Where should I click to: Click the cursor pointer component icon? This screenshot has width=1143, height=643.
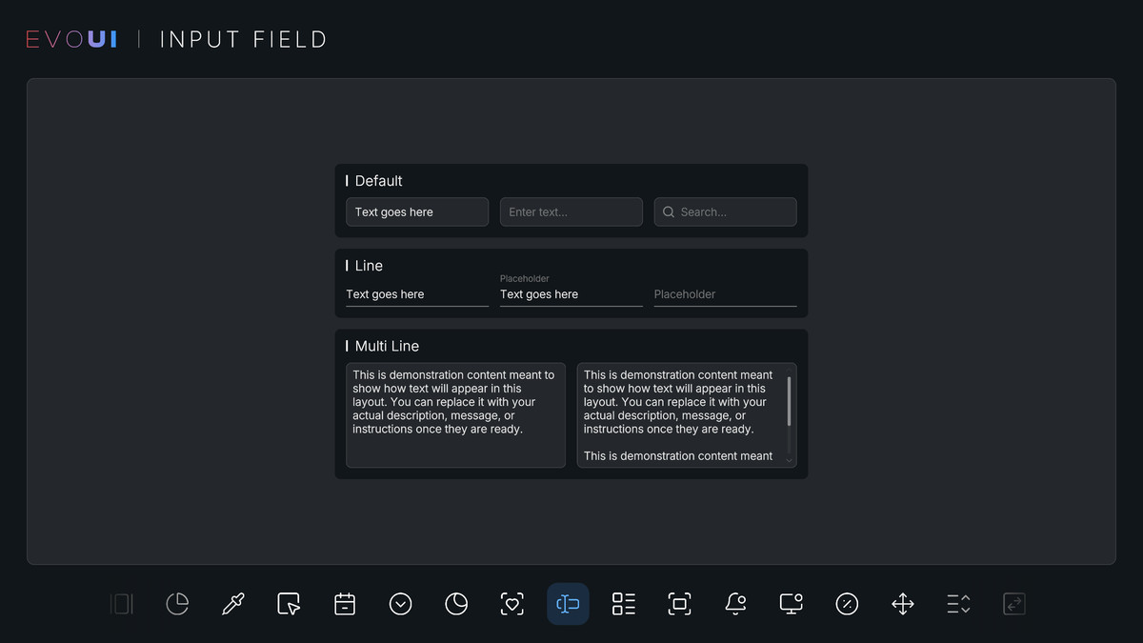[289, 604]
